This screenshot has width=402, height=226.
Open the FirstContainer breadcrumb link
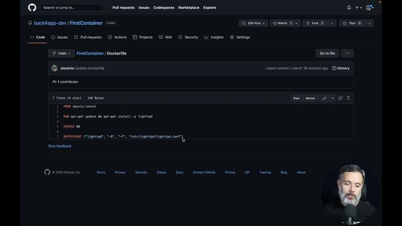(90, 53)
